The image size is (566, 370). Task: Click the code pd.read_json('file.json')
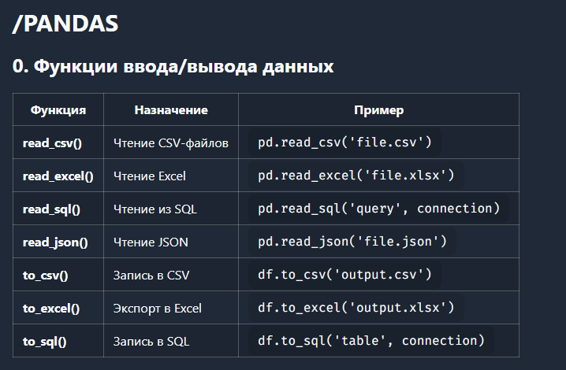pyautogui.click(x=352, y=242)
